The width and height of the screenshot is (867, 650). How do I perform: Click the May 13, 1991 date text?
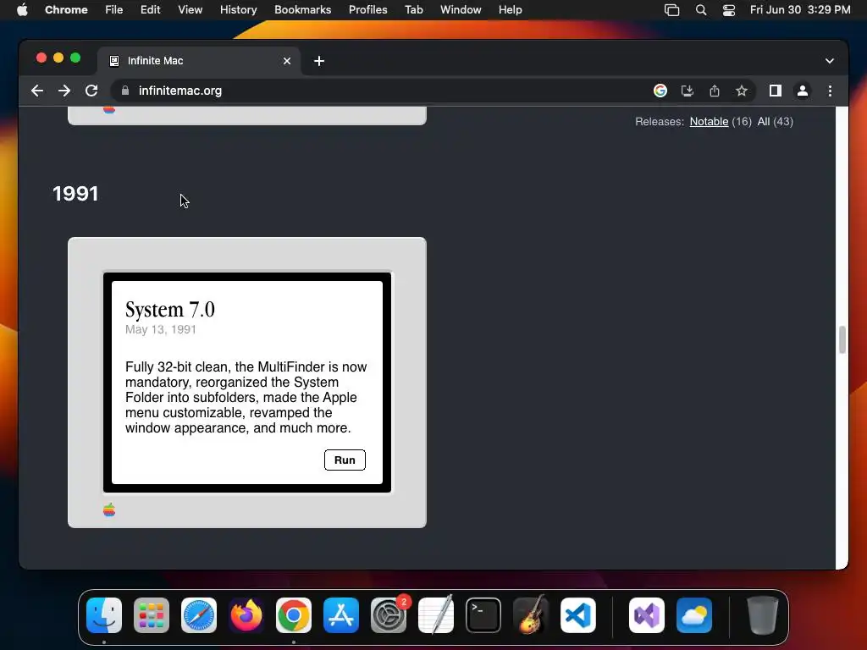coord(160,329)
